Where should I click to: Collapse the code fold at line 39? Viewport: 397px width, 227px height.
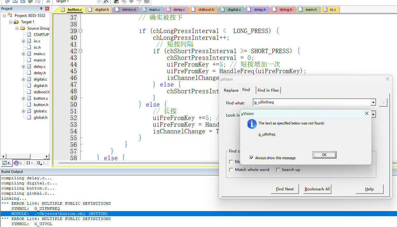(80, 31)
